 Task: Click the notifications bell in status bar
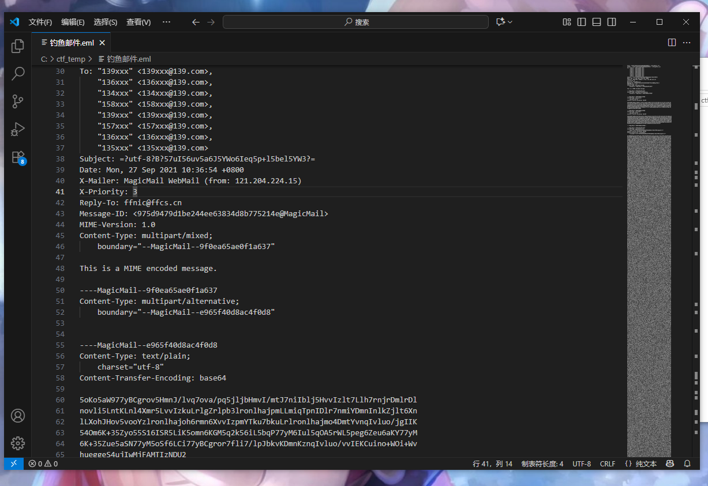tap(687, 464)
